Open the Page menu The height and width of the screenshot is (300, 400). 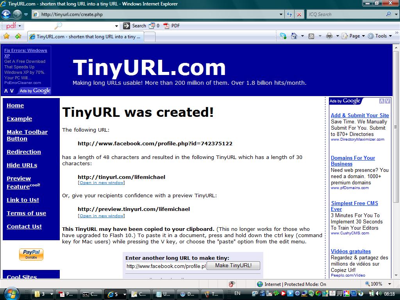(353, 36)
